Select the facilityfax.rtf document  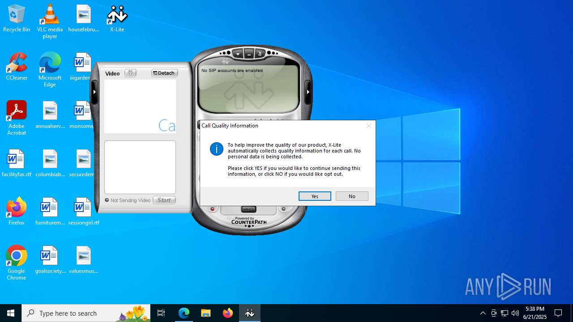click(17, 164)
